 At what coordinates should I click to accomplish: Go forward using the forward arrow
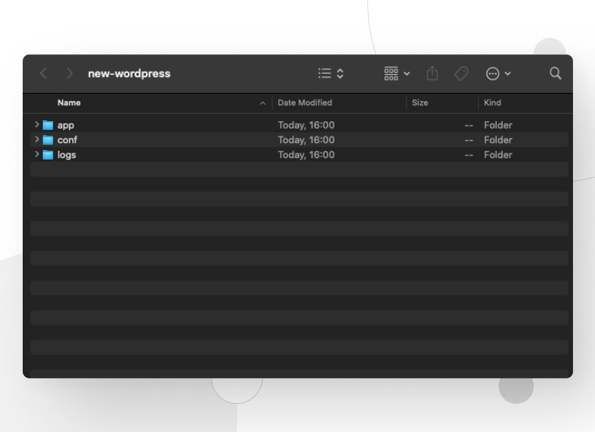pos(69,74)
